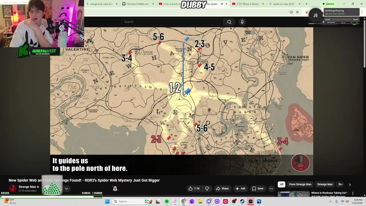Dislike the video with thumbs down
The height and width of the screenshot is (206, 366).
[x=207, y=189]
